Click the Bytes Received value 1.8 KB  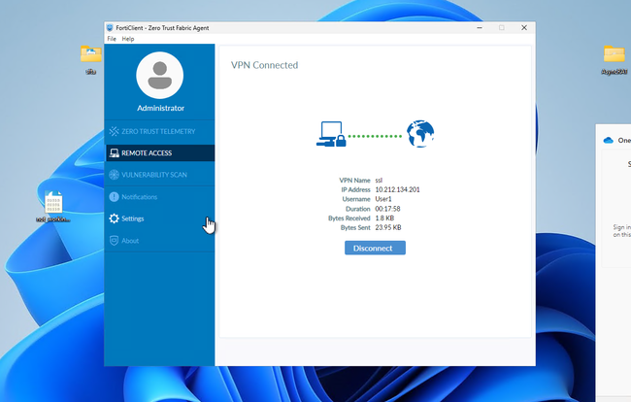384,218
